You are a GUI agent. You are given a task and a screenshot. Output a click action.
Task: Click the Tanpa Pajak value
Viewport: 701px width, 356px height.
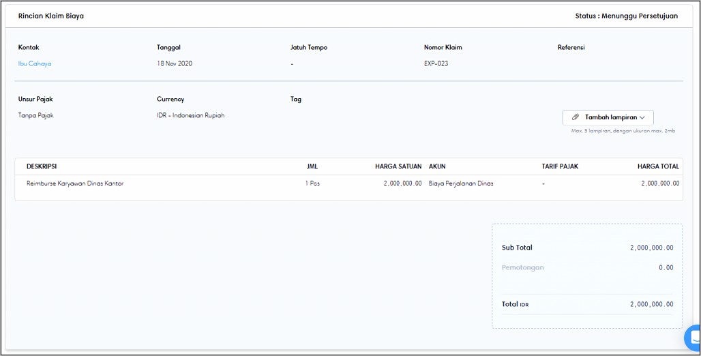[x=35, y=115]
